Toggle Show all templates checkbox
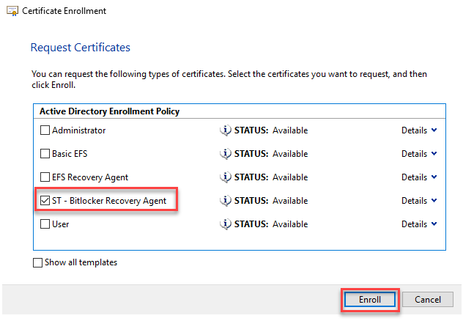 (x=38, y=263)
